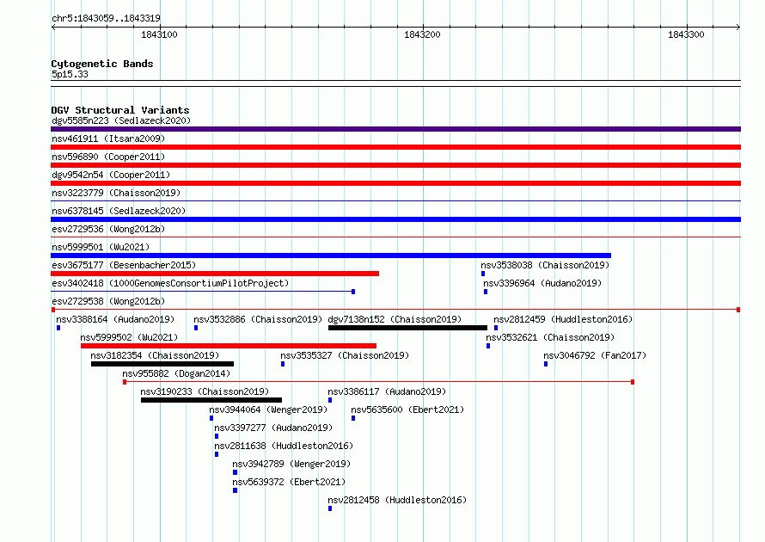765x542 pixels.
Task: Click the black nsv3190233 variant bar
Action: (x=211, y=400)
